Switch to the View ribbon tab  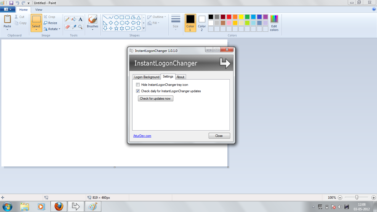39,10
